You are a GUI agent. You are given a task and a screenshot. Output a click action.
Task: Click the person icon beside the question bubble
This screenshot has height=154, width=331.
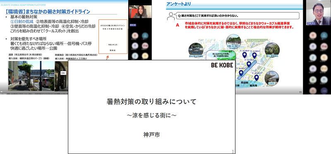(x=170, y=16)
